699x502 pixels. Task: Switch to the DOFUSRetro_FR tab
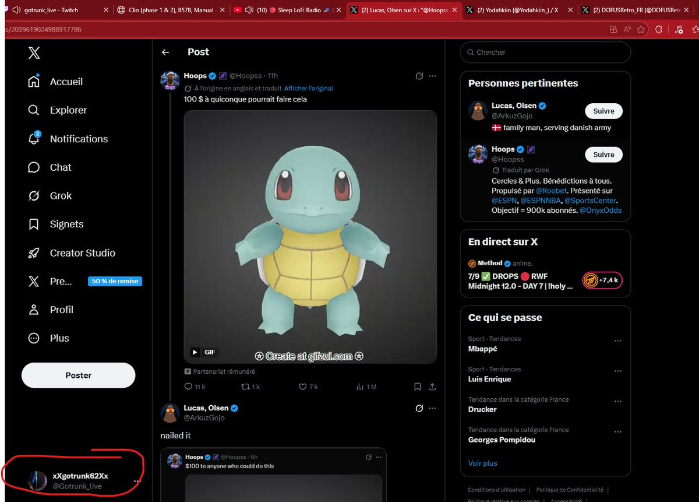[637, 10]
